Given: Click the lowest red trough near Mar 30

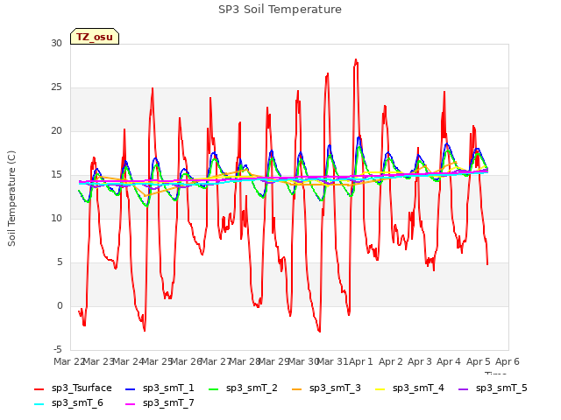Looking at the screenshot, I should point(319,331).
